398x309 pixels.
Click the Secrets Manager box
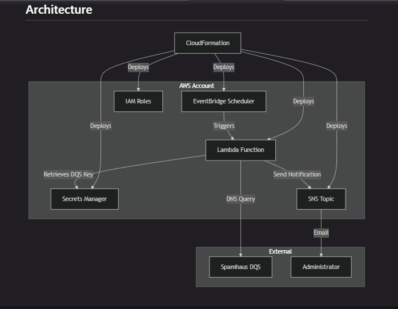coord(85,199)
